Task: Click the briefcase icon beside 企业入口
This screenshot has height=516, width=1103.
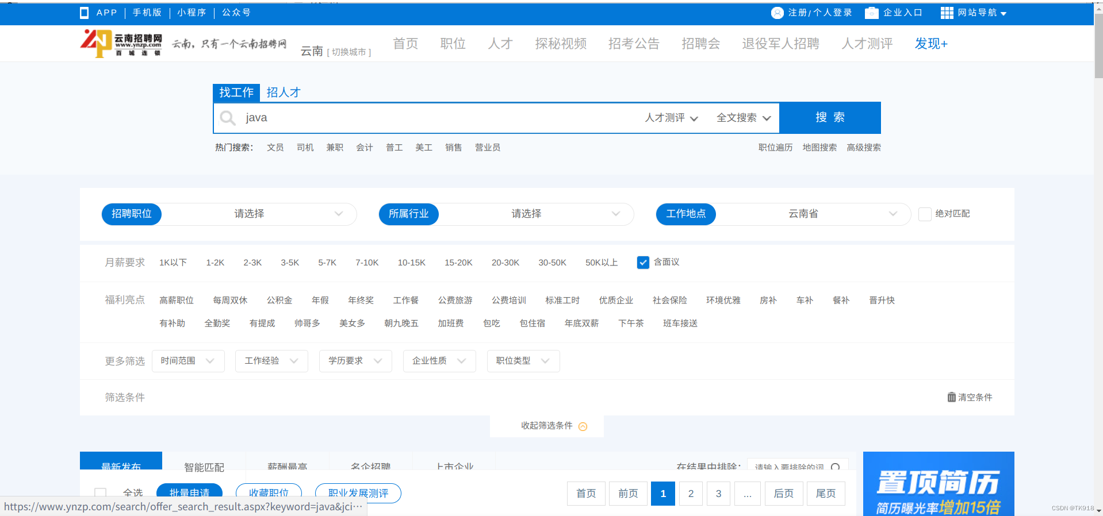Action: pos(872,13)
